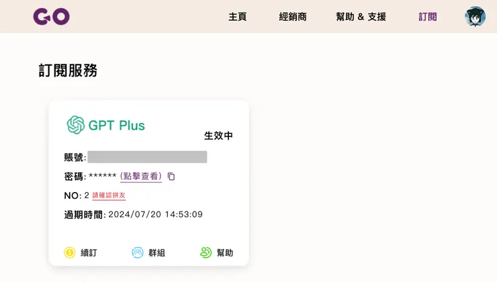
Task: Select the 訂閱 navigation tab
Action: pos(428,17)
